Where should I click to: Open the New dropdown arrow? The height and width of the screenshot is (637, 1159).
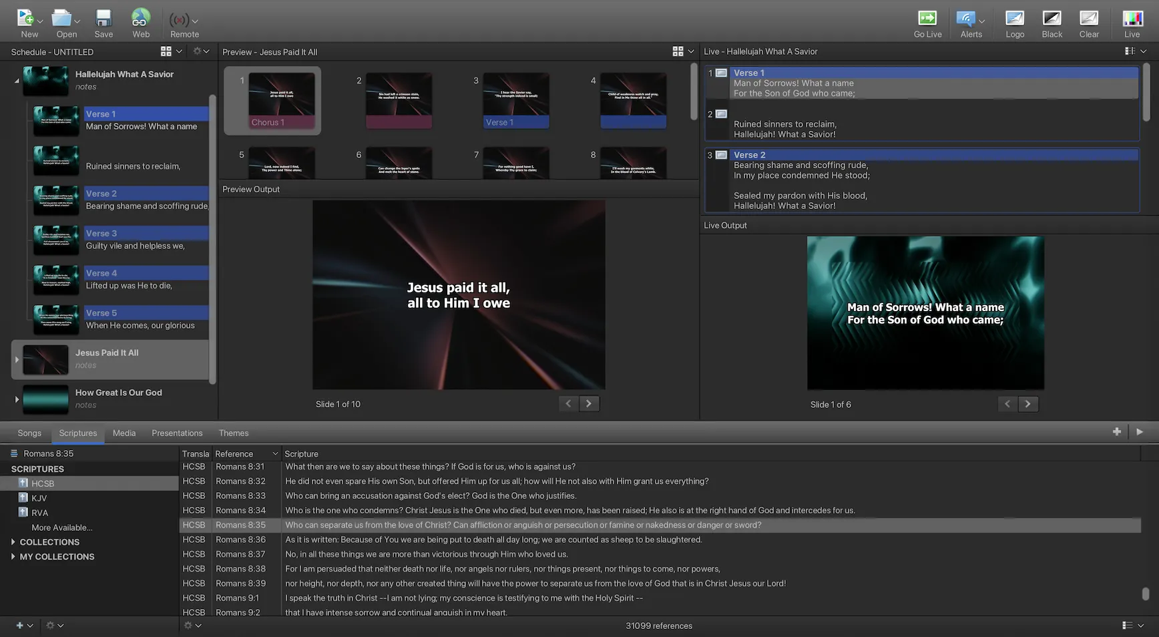pyautogui.click(x=40, y=20)
